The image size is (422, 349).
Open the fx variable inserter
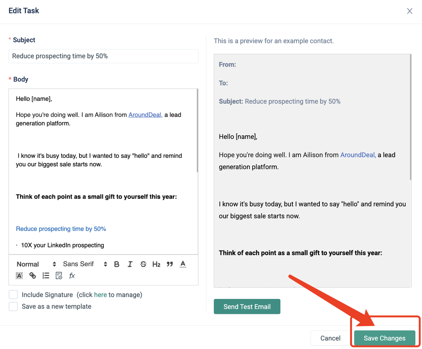click(x=72, y=276)
